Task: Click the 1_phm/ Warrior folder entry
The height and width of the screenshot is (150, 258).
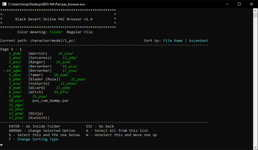Action: coord(15,54)
